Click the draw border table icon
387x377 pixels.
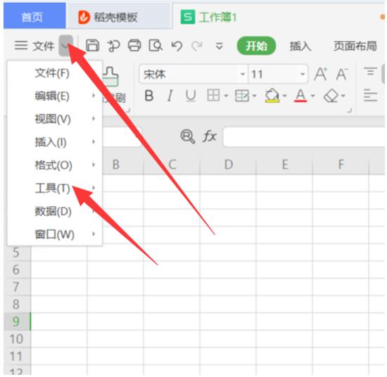[241, 96]
